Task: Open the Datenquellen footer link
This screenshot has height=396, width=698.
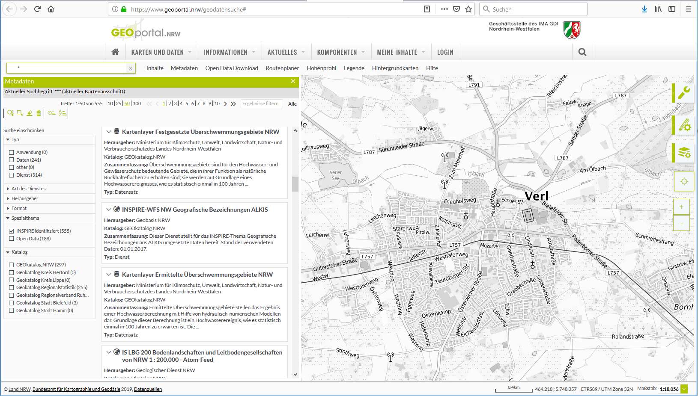Action: click(x=148, y=389)
